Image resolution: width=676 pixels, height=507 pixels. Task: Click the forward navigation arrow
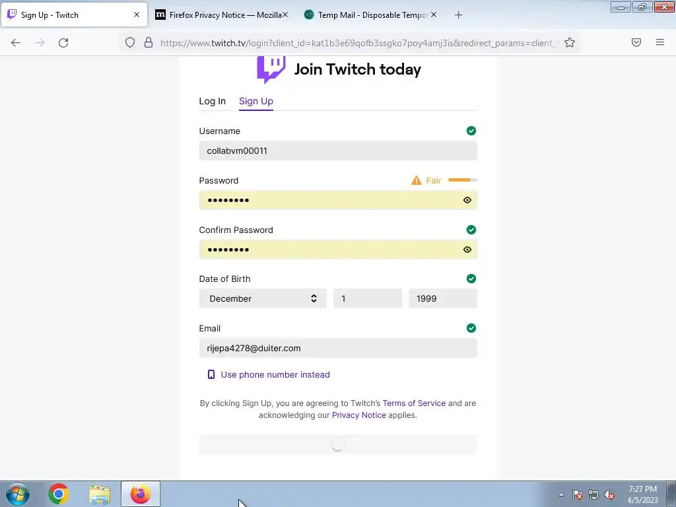[40, 43]
